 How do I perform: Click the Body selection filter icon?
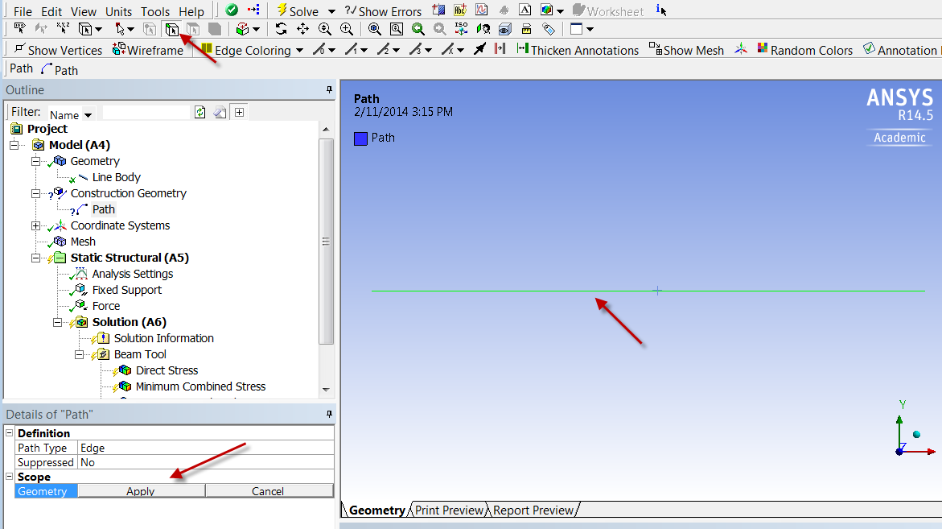[x=215, y=29]
